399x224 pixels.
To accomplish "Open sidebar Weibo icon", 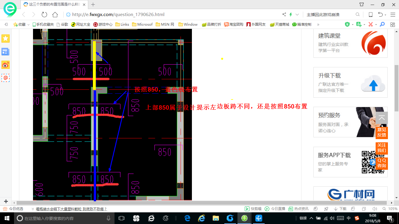I will click(6, 65).
